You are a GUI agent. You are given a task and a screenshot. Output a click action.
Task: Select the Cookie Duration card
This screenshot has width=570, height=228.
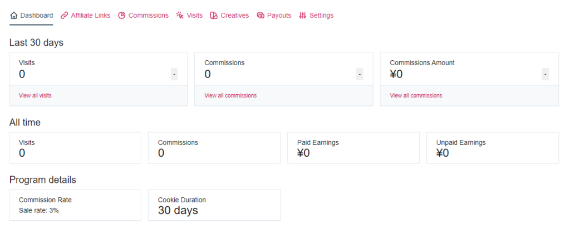click(214, 205)
